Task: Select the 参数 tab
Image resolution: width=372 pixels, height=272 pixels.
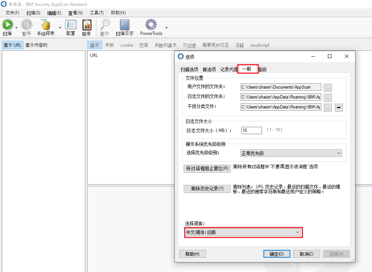Action: 110,45
